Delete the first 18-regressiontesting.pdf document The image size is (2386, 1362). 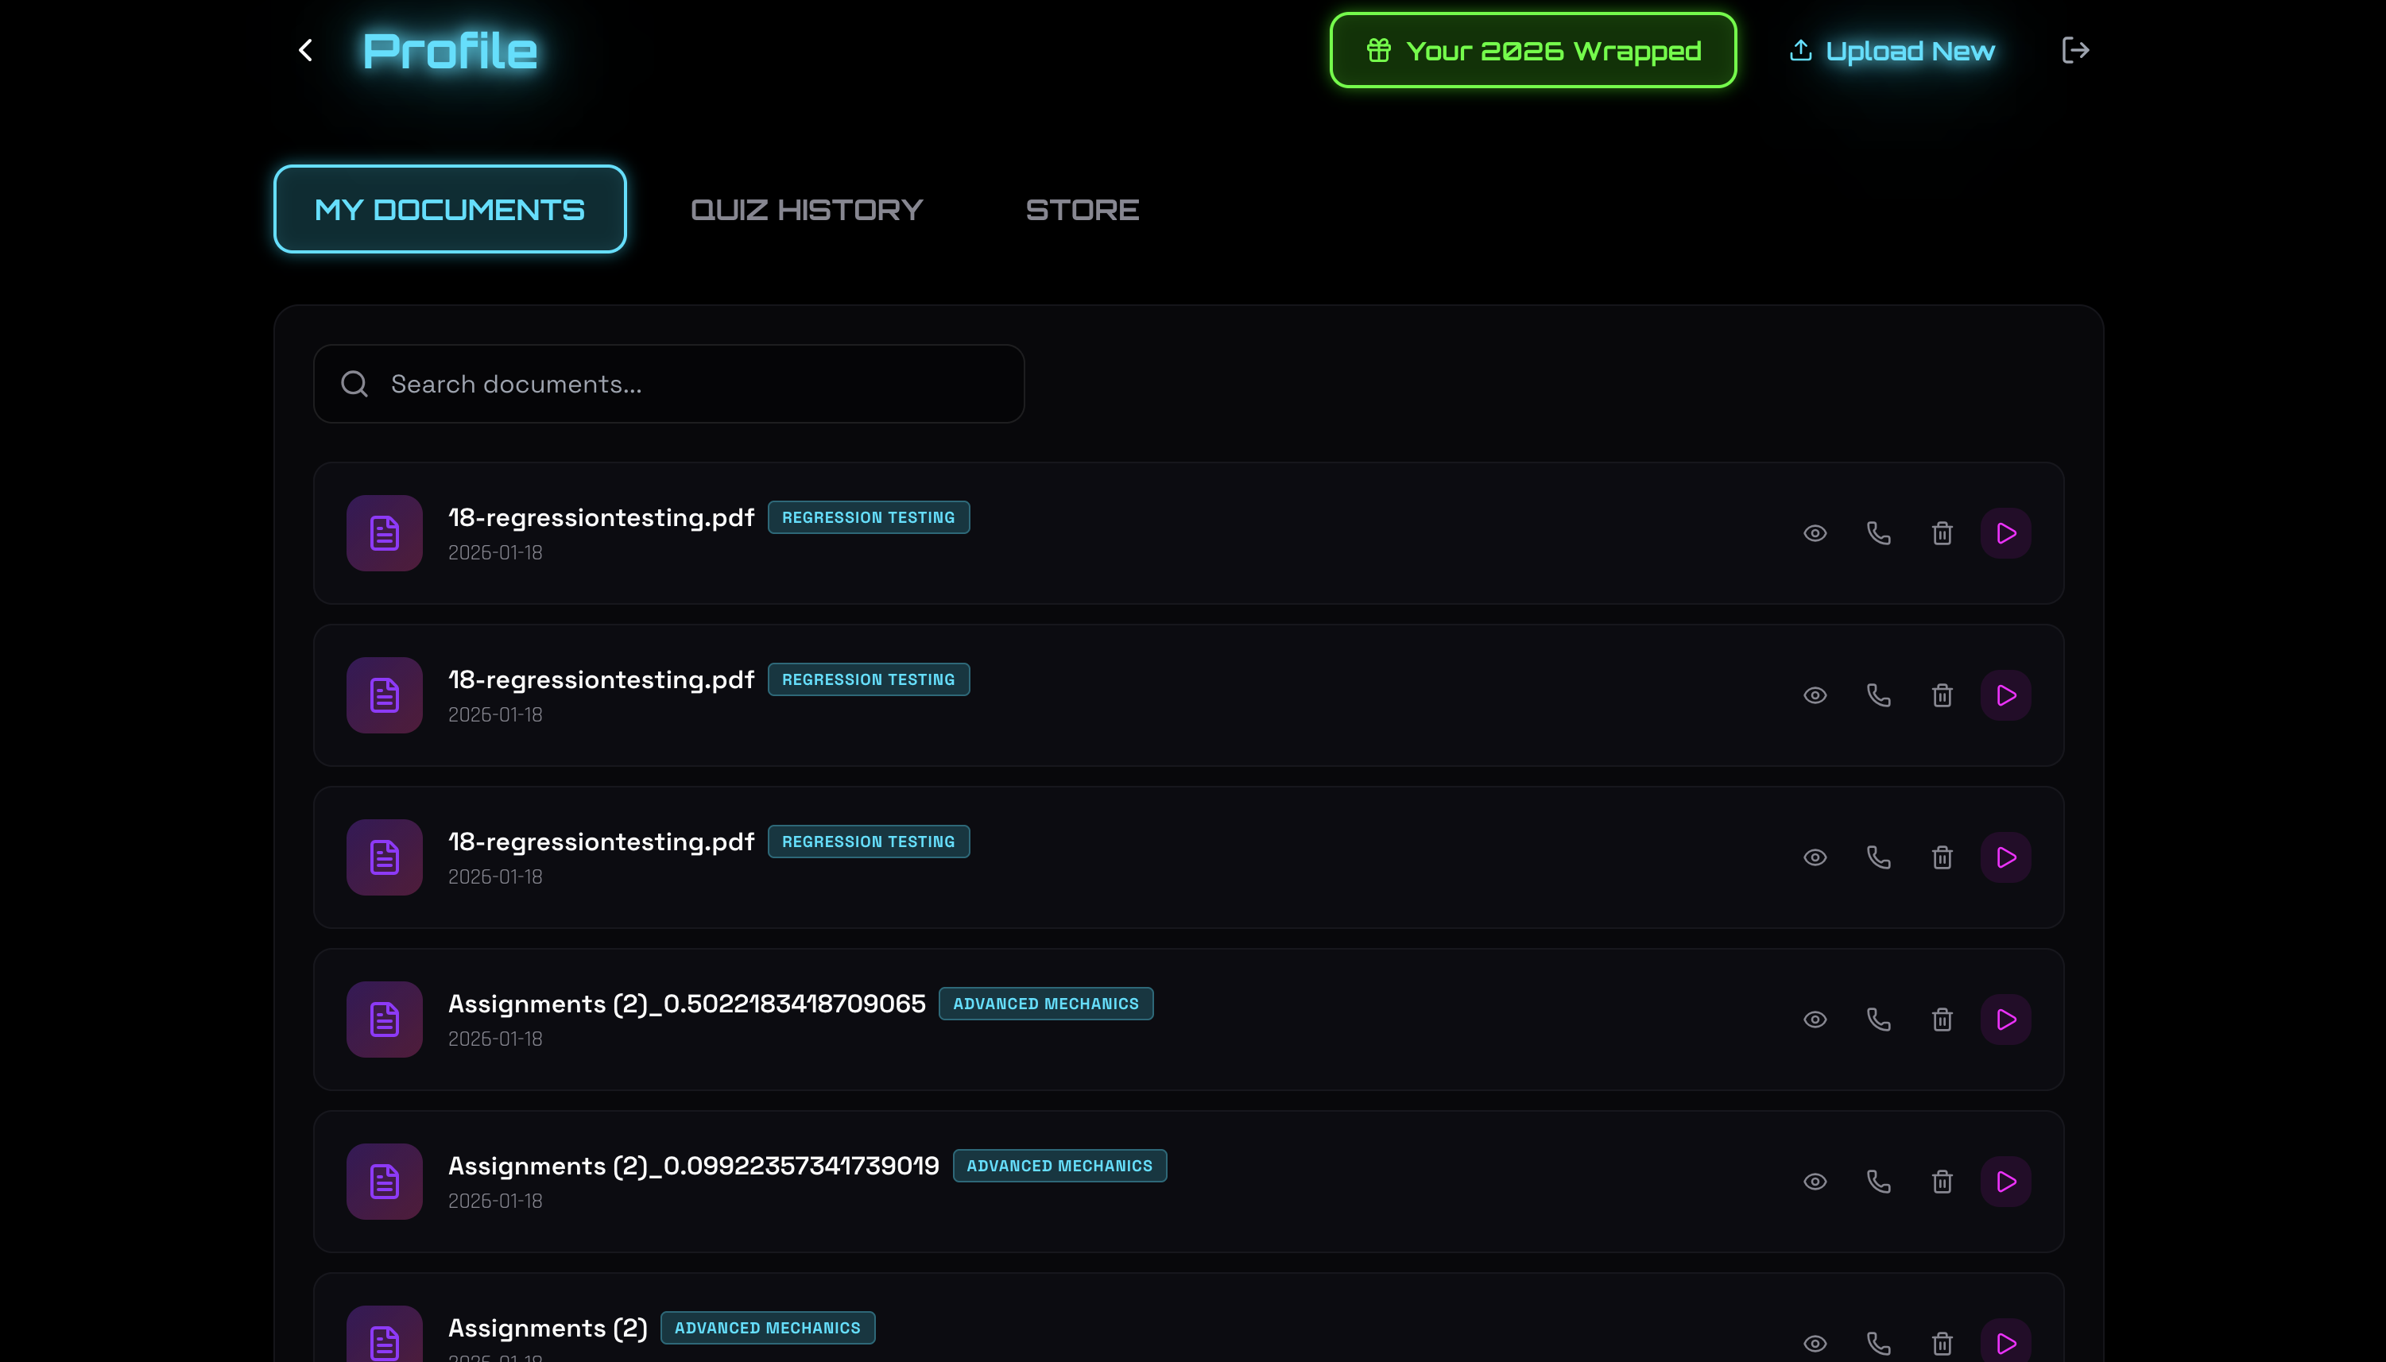[1942, 533]
